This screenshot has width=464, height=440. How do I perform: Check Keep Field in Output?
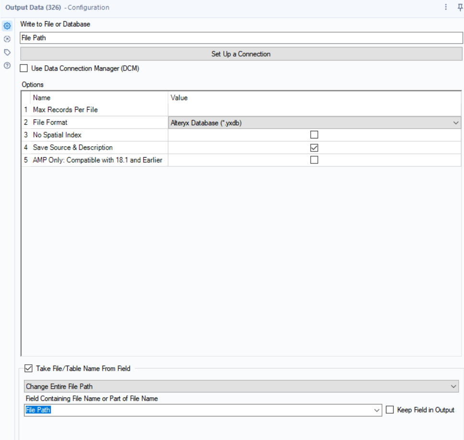click(x=391, y=410)
